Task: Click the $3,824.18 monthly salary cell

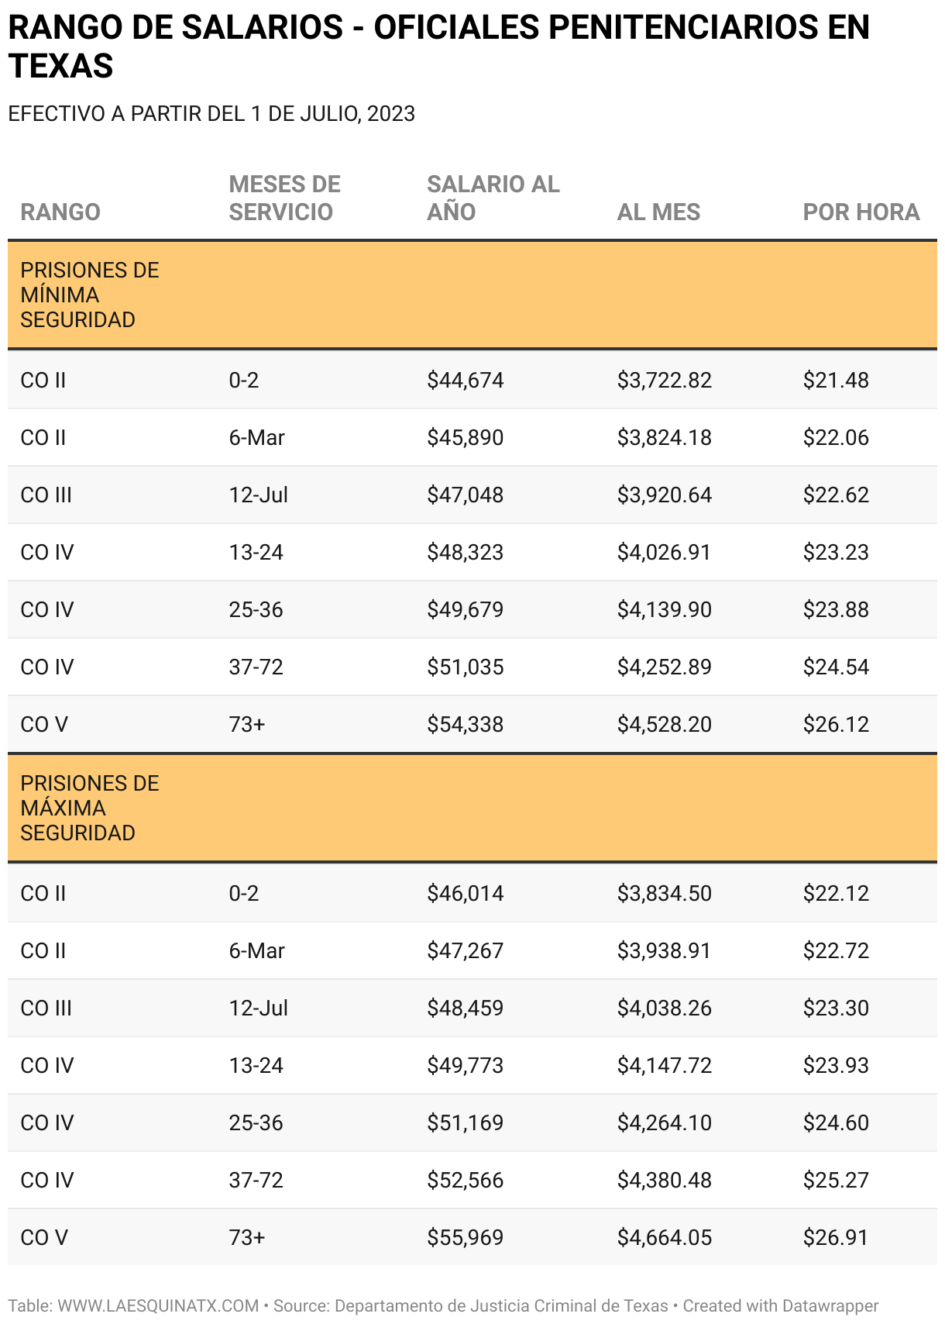Action: [664, 438]
